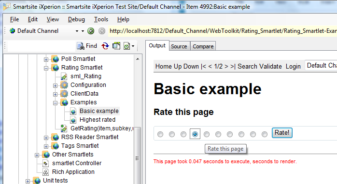Click the red-blue refresh arrows icon
The width and height of the screenshot is (337, 184).
tap(105, 46)
